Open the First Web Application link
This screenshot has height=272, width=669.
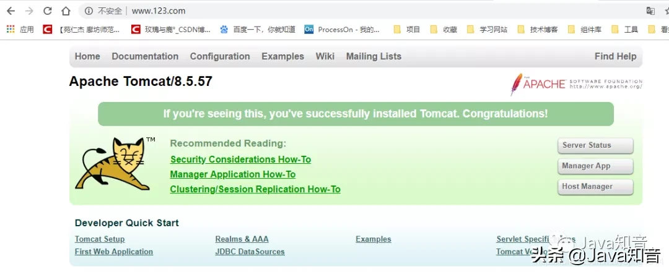click(x=114, y=252)
